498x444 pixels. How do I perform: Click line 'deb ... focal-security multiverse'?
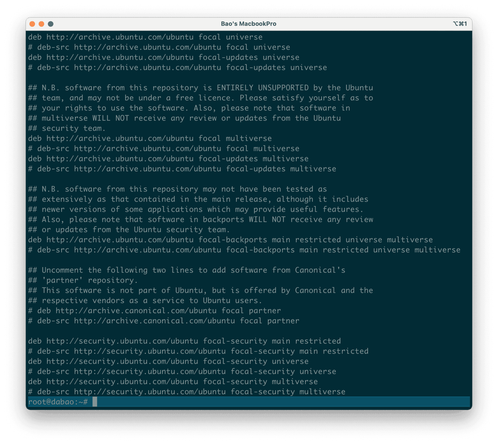(x=173, y=381)
